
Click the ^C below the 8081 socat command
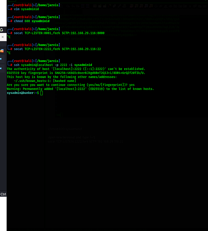[9, 37]
